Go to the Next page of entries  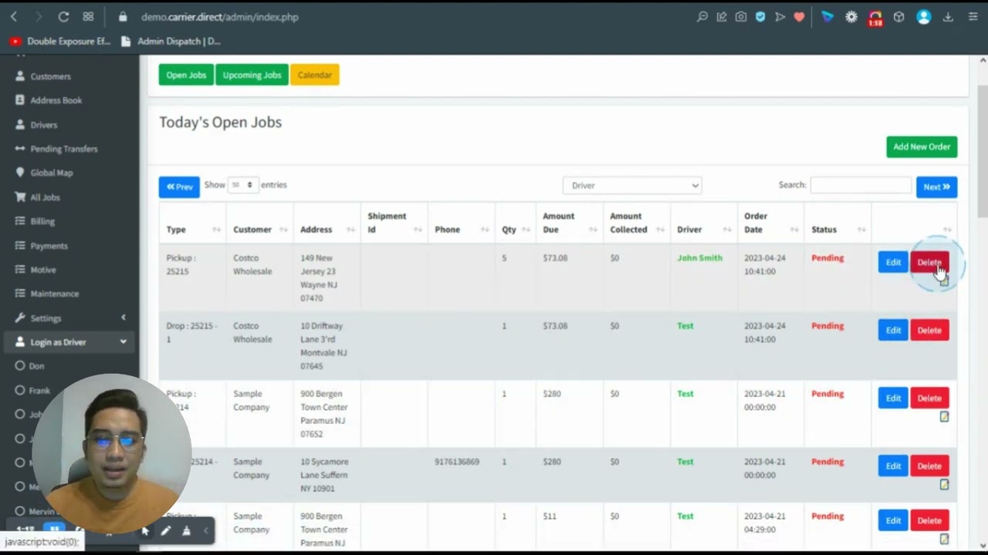[x=936, y=187]
